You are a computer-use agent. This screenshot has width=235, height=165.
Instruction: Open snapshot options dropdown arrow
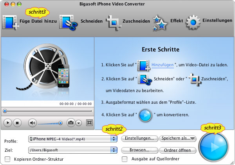[79, 123]
